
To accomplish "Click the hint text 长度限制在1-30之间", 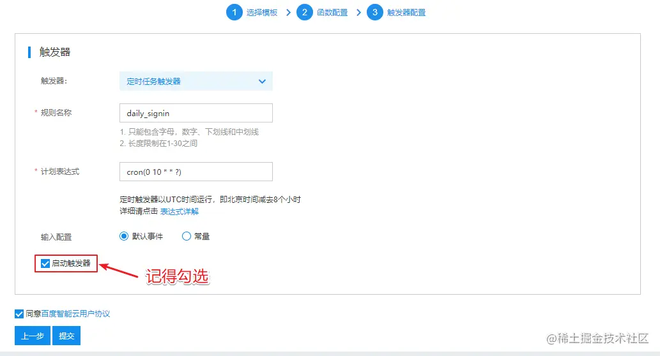I will tap(158, 144).
